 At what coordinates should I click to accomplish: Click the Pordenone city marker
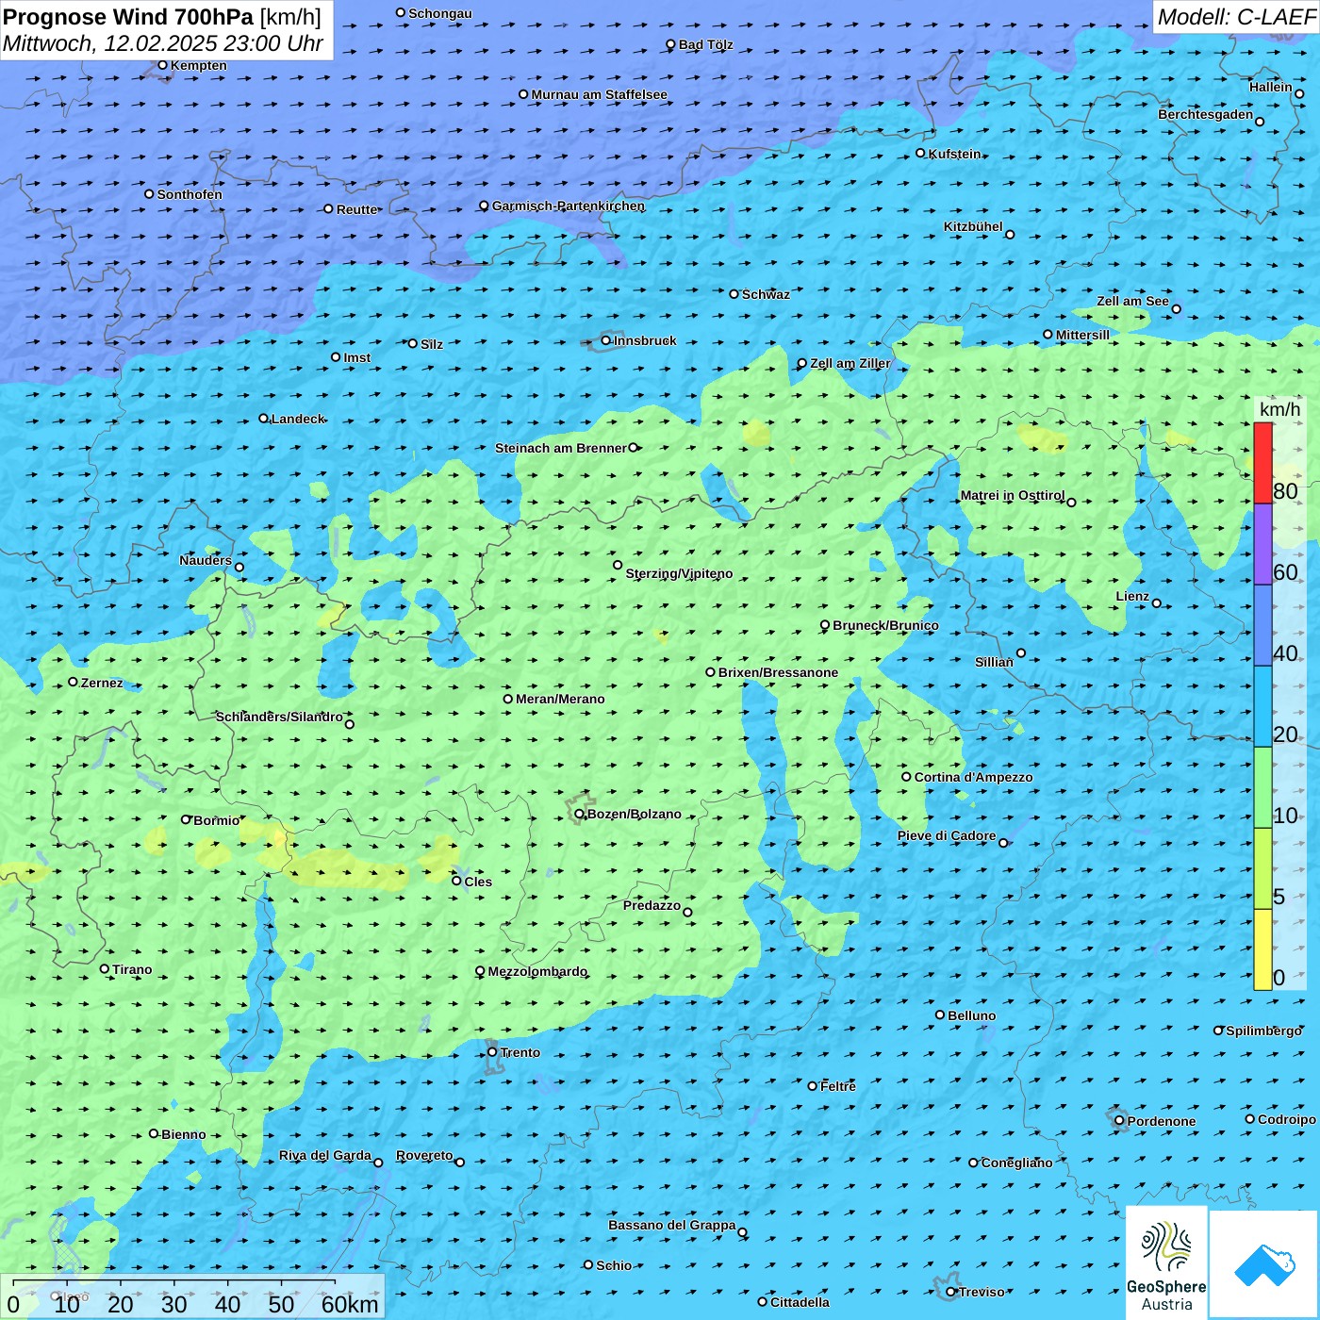tap(1119, 1121)
